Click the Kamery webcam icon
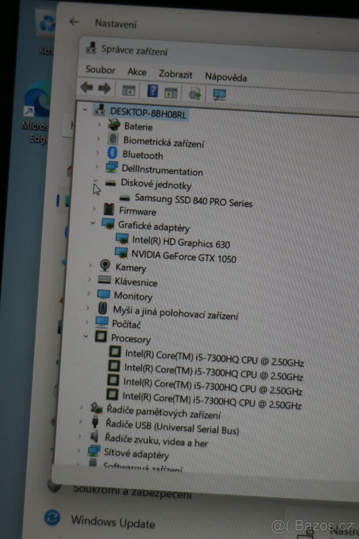 (105, 265)
